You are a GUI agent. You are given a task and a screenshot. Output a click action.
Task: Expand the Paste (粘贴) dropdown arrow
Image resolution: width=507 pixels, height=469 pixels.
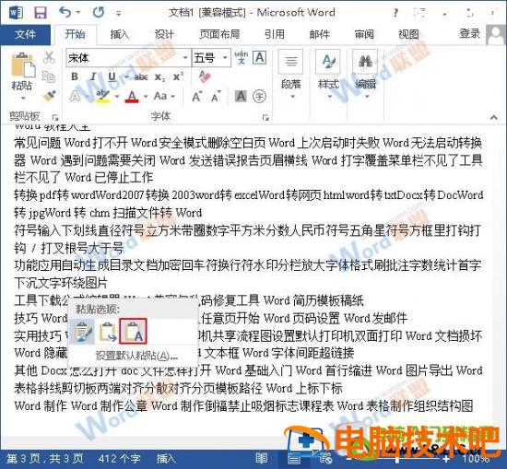coord(23,98)
